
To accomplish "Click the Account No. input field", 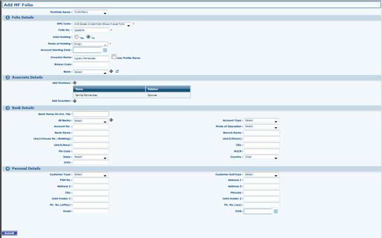I will click(x=91, y=127).
